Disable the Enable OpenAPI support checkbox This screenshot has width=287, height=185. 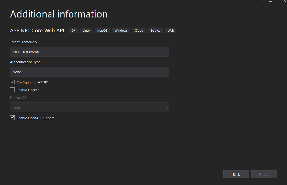tap(12, 118)
